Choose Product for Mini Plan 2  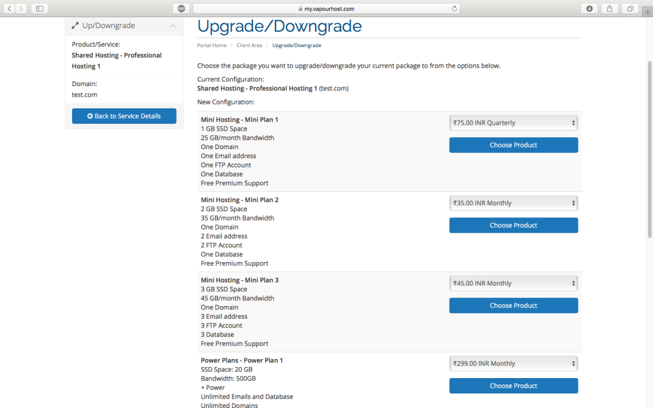pos(513,225)
